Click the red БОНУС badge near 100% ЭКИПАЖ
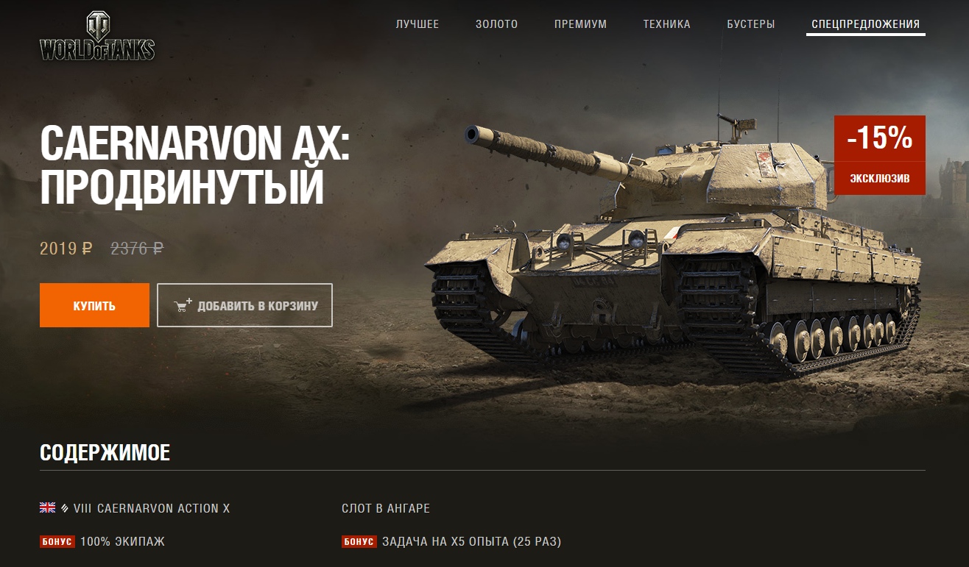This screenshot has width=969, height=567. pos(57,542)
